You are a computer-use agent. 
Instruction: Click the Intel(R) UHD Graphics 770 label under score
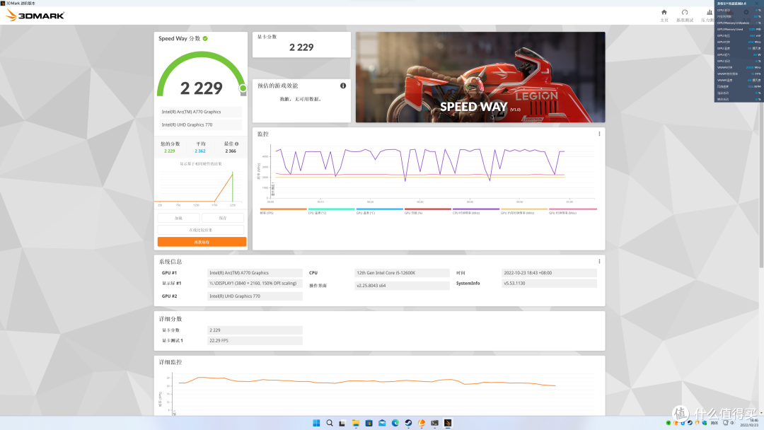point(201,124)
